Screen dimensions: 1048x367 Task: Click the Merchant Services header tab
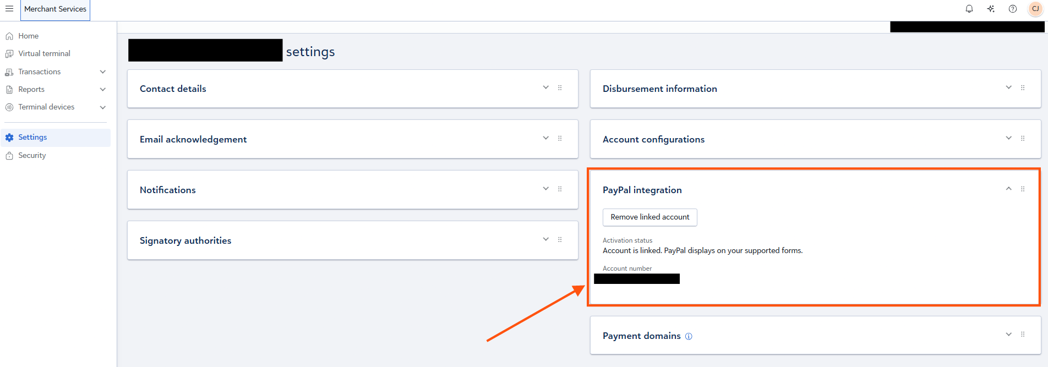point(55,9)
